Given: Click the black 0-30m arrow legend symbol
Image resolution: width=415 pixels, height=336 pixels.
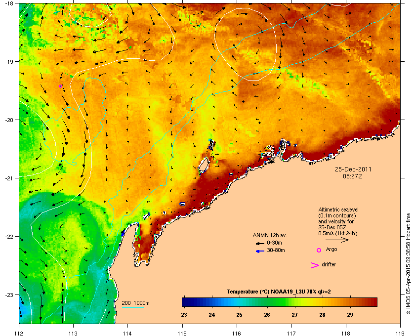Looking at the screenshot, I should coord(260,243).
